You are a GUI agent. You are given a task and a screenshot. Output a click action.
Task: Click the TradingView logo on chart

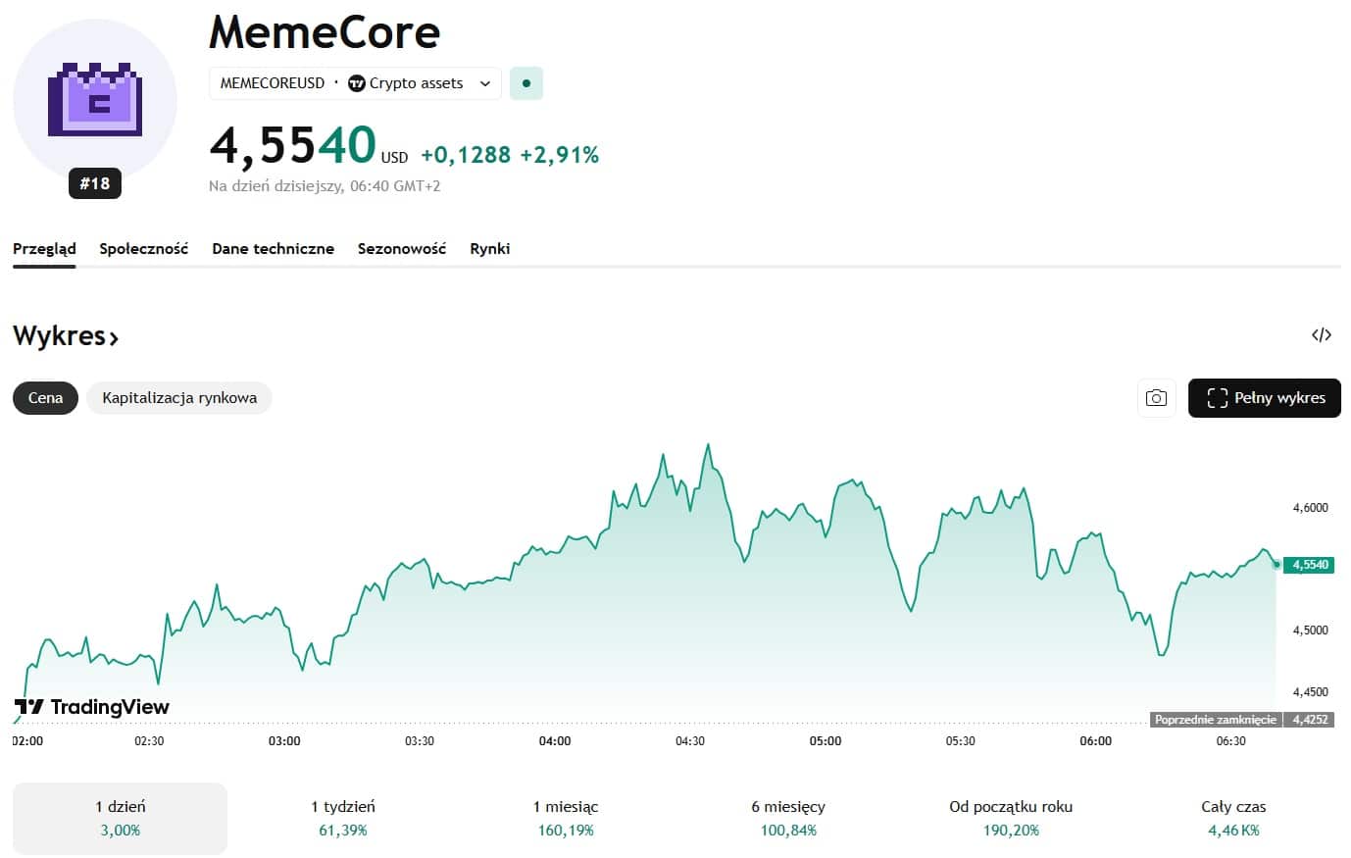click(92, 707)
